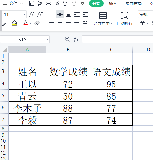The image size is (153, 160).
Task: Click the math score 50 cell
Action: point(68,96)
